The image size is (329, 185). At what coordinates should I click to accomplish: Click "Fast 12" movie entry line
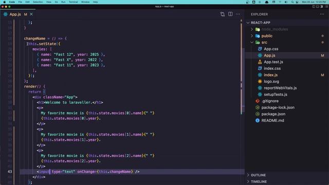click(71, 54)
